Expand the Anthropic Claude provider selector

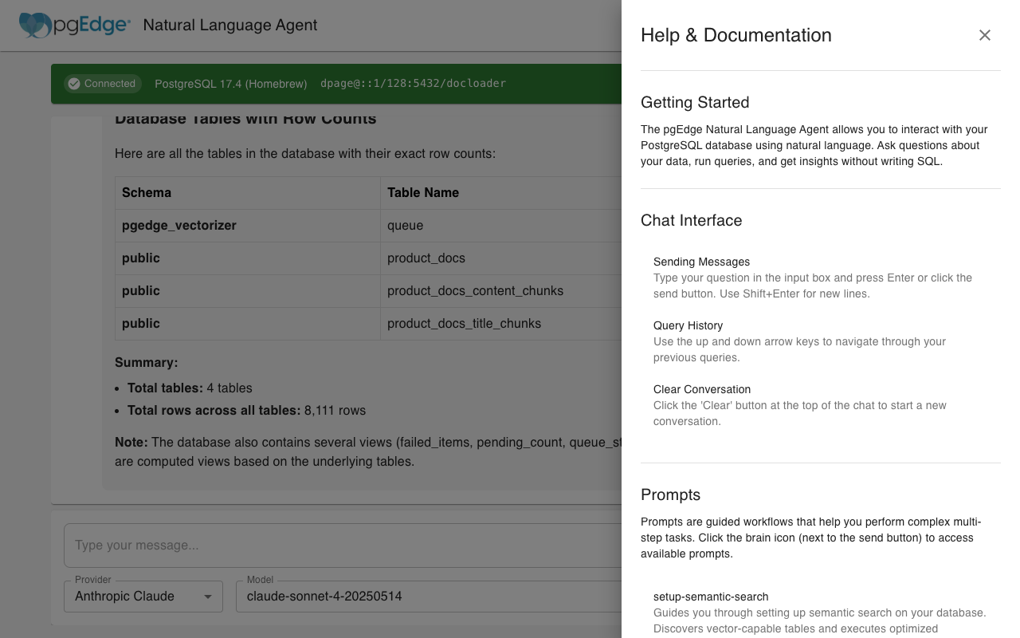135,597
